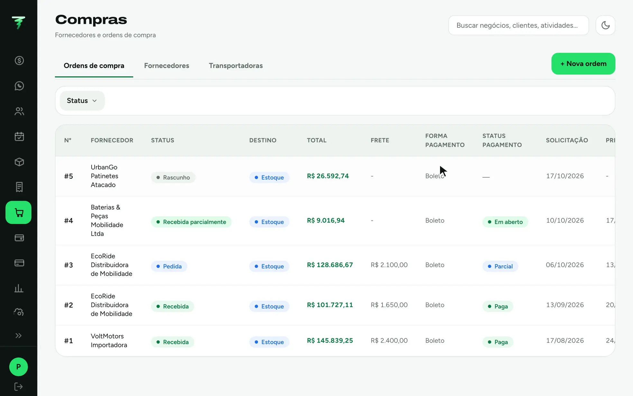633x396 pixels.
Task: Switch to the Fornecedores tab
Action: click(167, 66)
